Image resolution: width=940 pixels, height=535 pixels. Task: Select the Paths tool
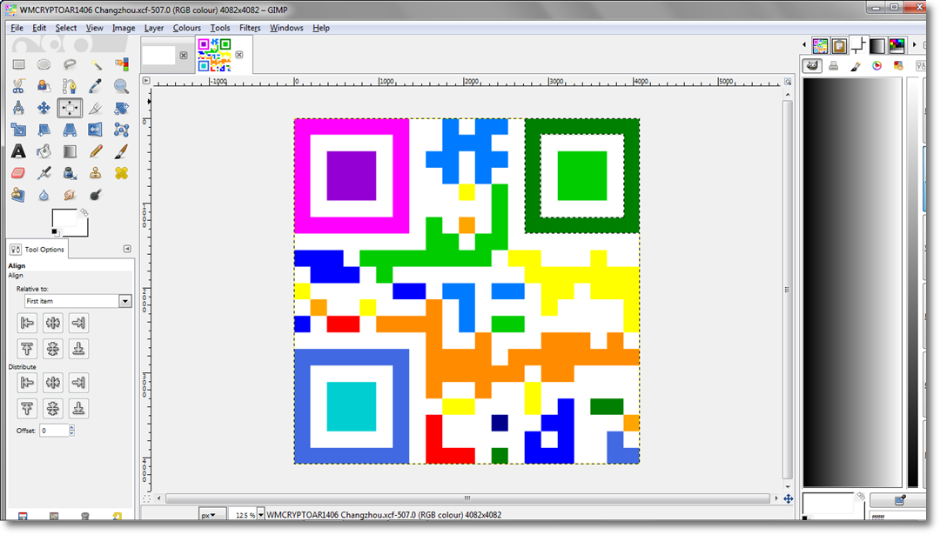pos(70,86)
